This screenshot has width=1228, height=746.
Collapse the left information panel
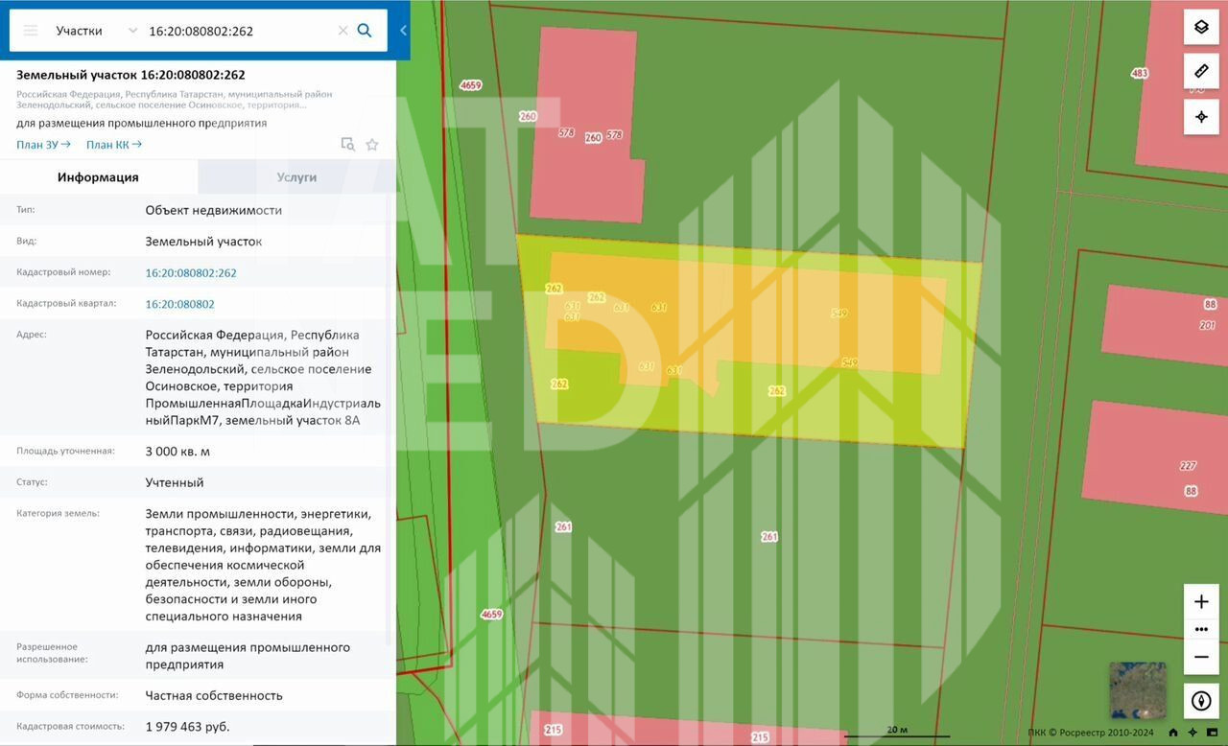coord(403,31)
